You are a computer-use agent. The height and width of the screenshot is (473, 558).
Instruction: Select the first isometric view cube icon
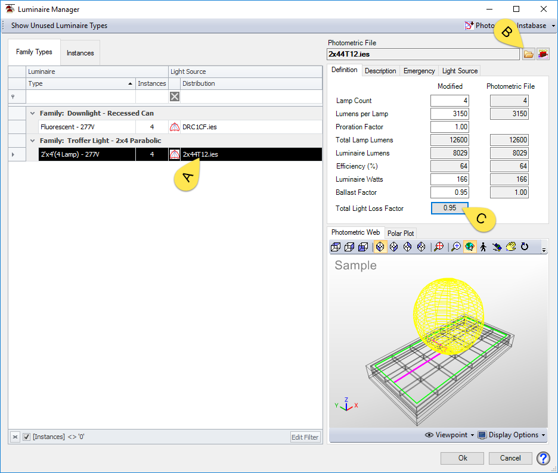(335, 246)
